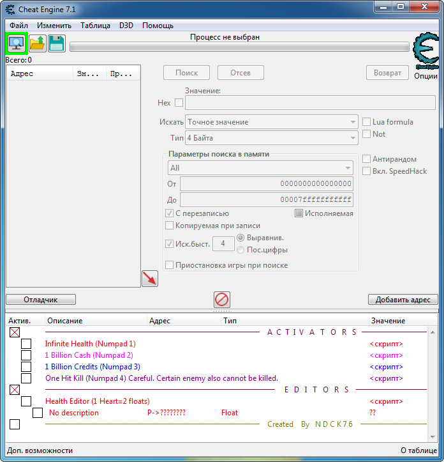Open the Файл menu
Viewport: 444px width, 462px height.
pyautogui.click(x=18, y=26)
